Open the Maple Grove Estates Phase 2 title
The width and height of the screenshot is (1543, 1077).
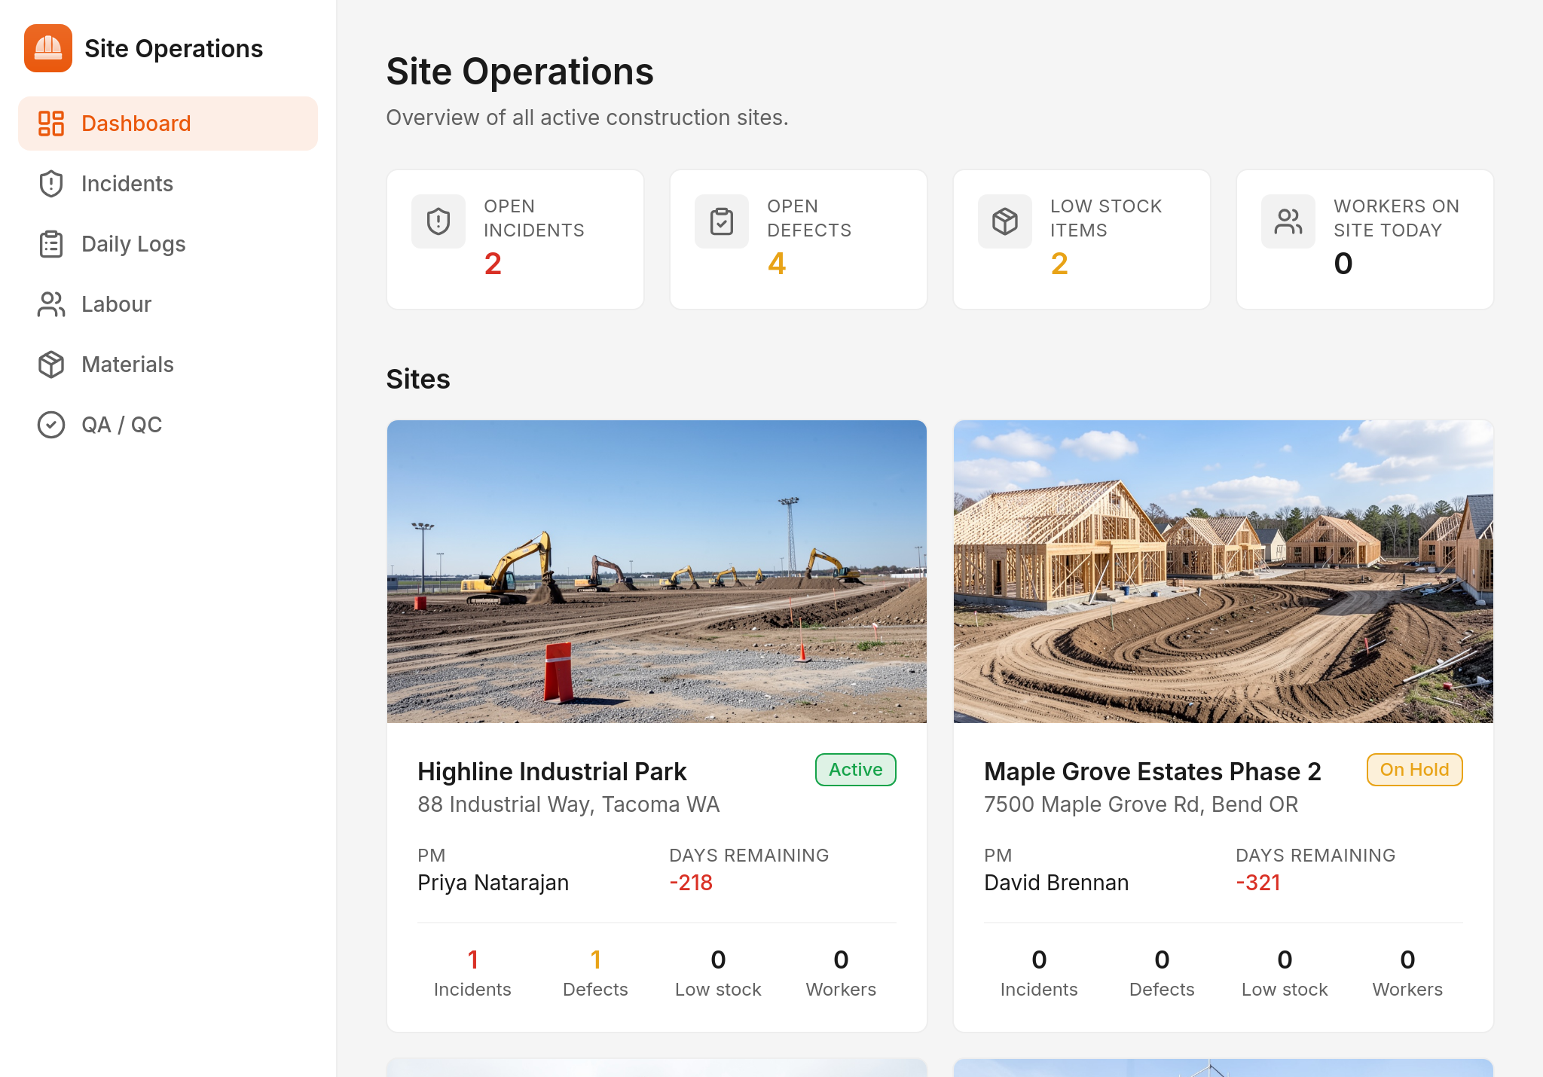[x=1153, y=771]
